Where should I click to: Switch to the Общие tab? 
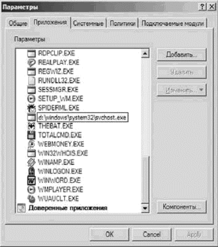click(18, 23)
